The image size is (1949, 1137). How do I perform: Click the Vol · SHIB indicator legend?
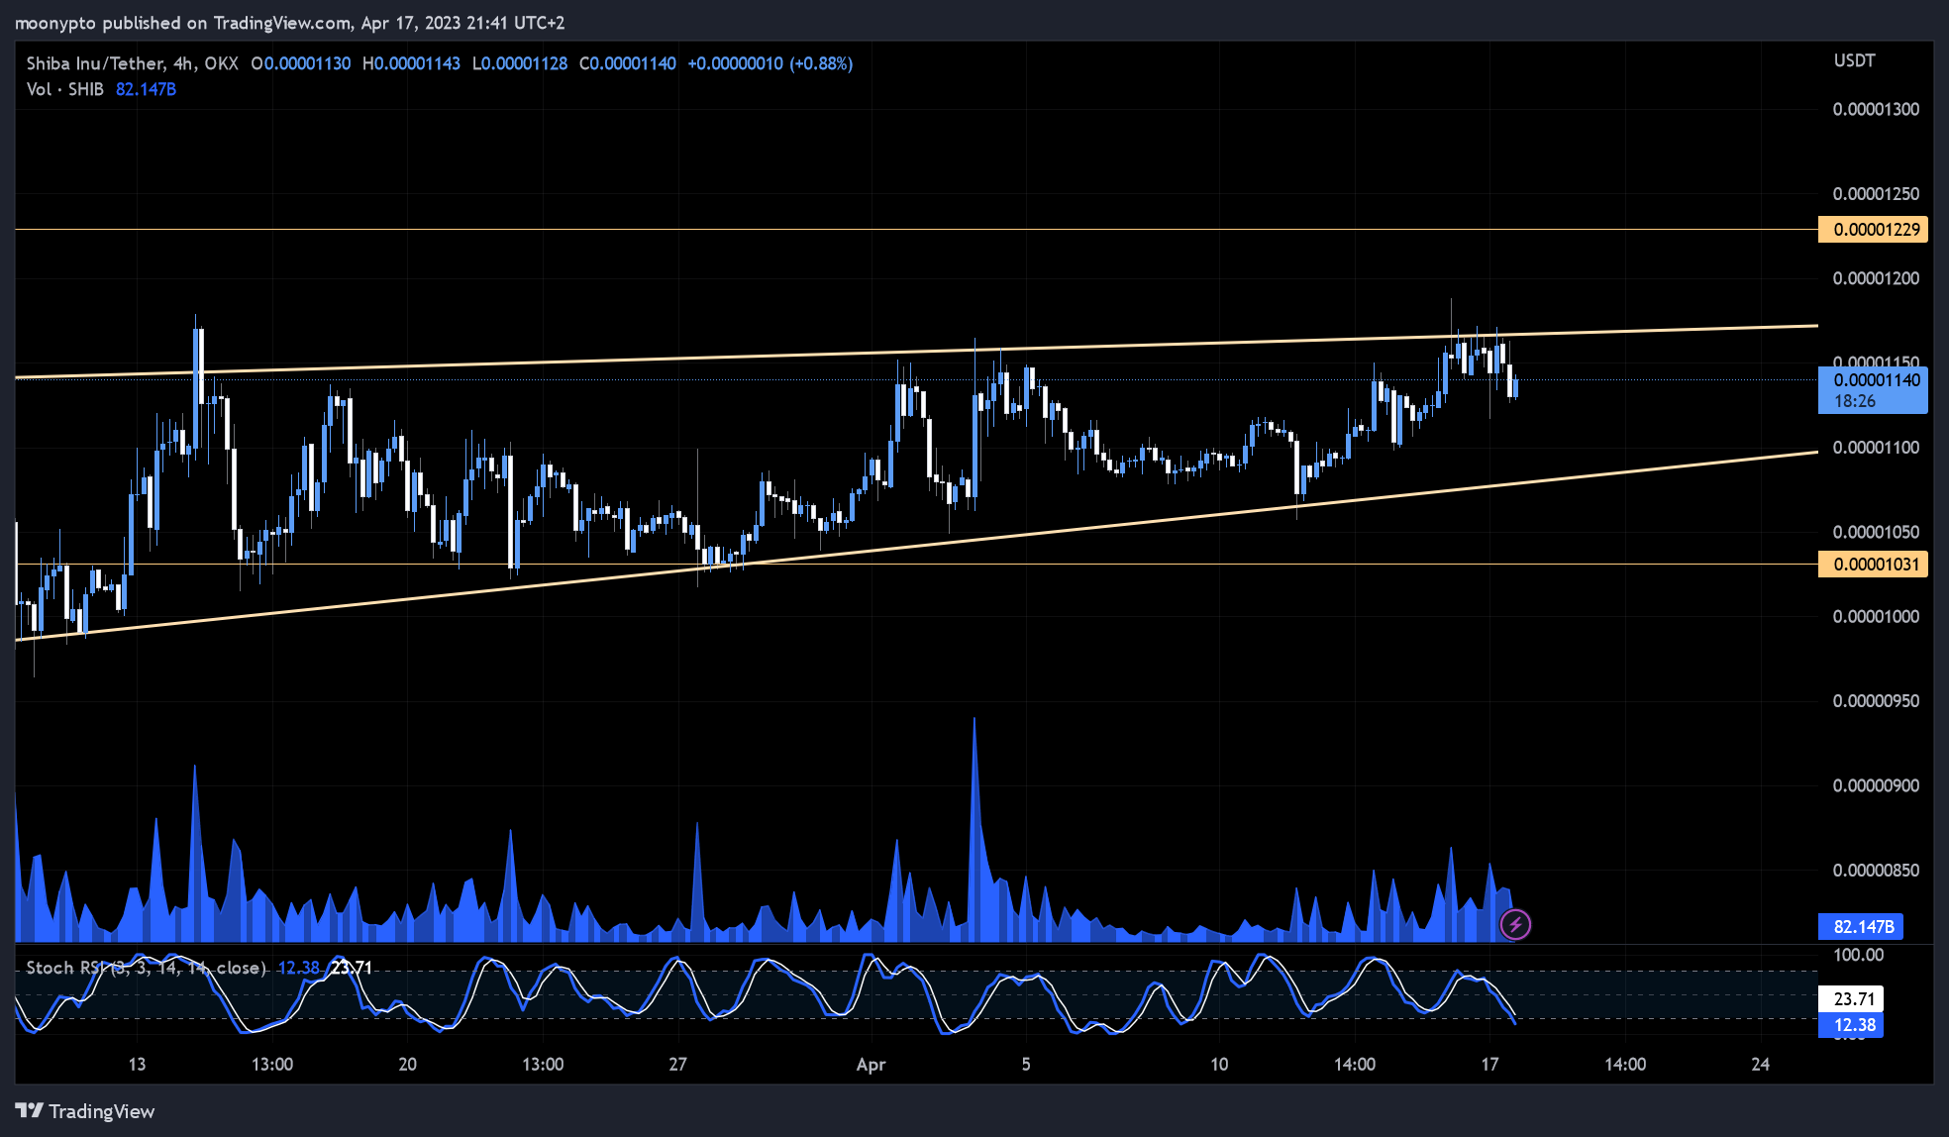(65, 89)
